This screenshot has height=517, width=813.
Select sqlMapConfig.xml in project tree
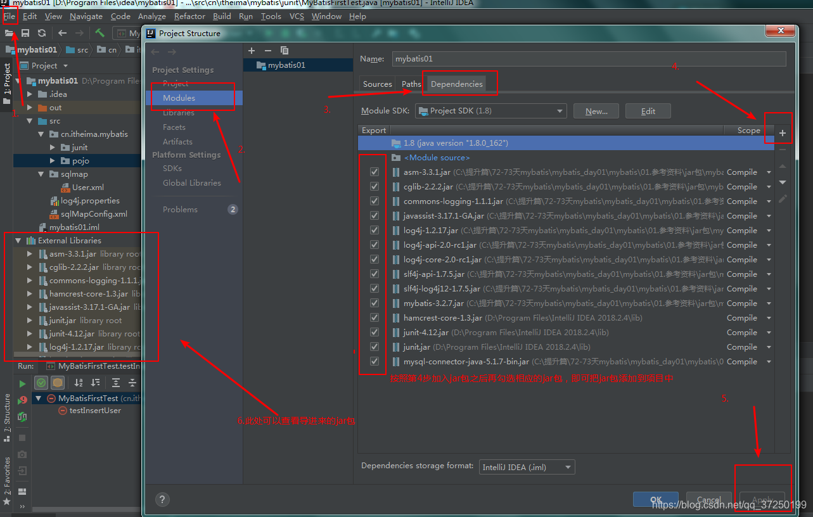[94, 214]
